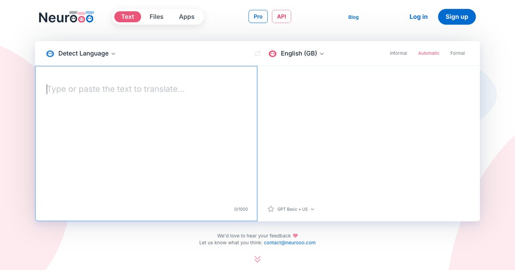Click the star icon beside GPT Basic

click(x=271, y=209)
